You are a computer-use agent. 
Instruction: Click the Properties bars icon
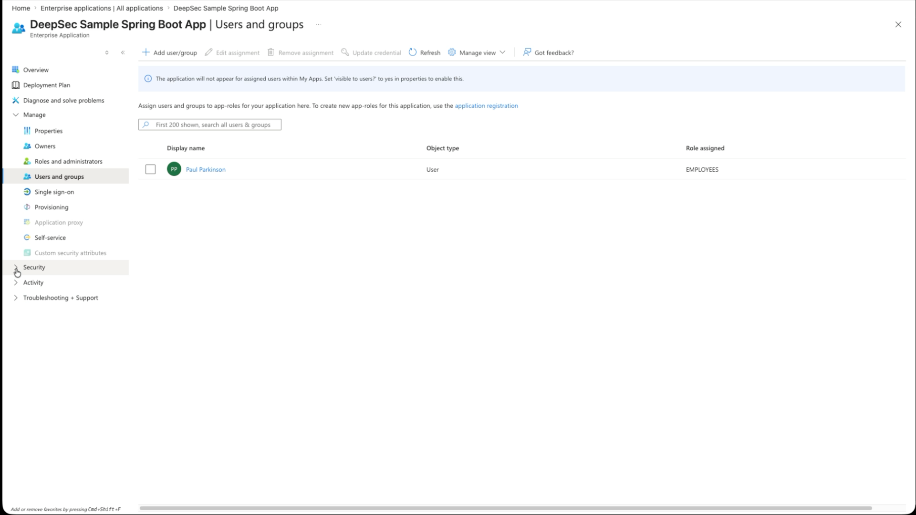(x=27, y=131)
